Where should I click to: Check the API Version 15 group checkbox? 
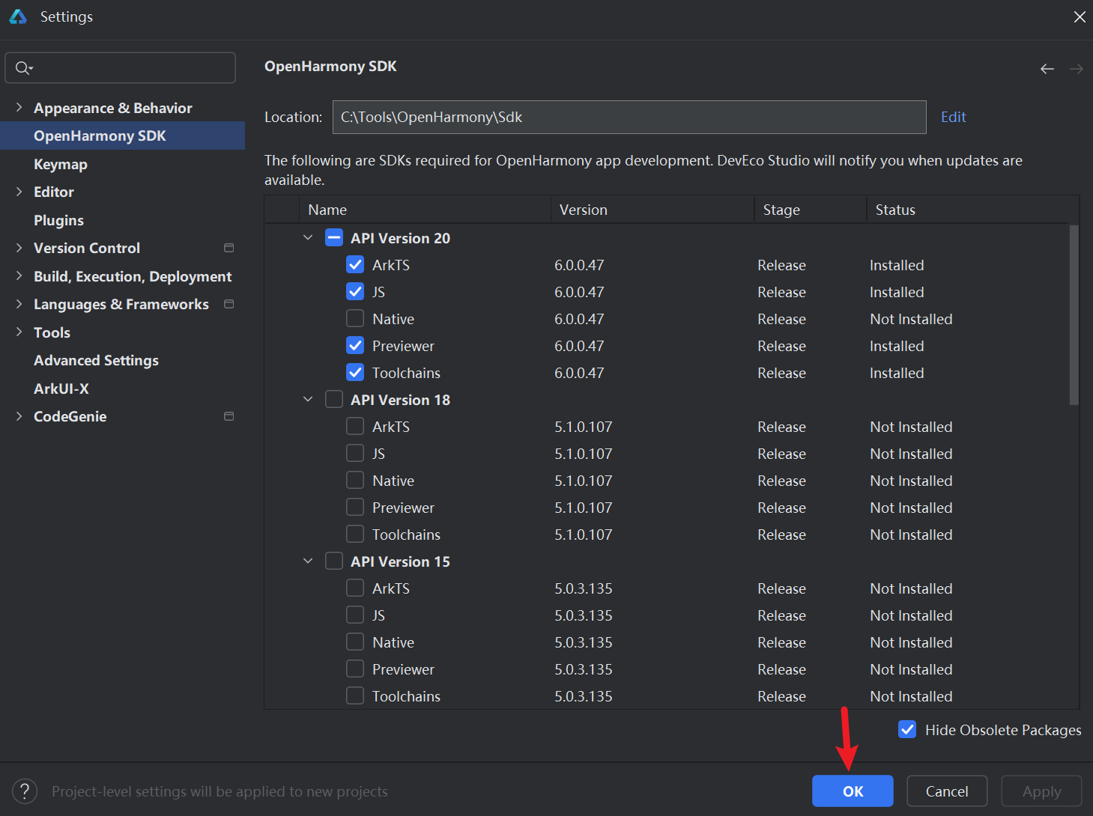tap(334, 561)
